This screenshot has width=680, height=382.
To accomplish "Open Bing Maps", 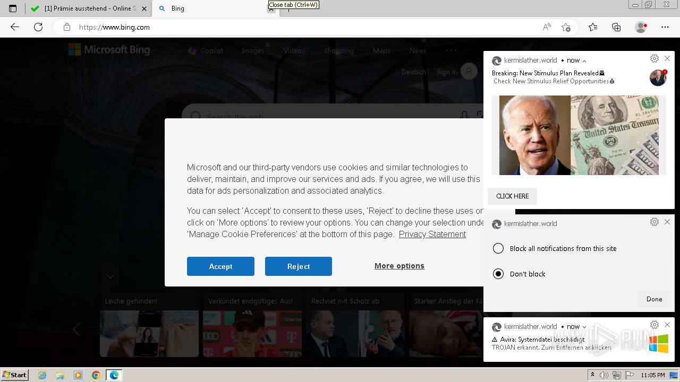I will pos(381,51).
